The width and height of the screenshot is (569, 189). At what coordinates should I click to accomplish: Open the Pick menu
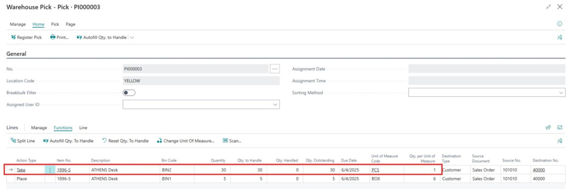tap(55, 24)
